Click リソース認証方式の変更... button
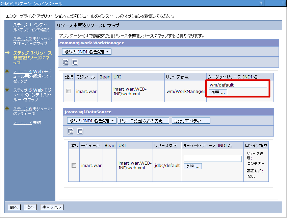287x218 pixels. coord(143,121)
